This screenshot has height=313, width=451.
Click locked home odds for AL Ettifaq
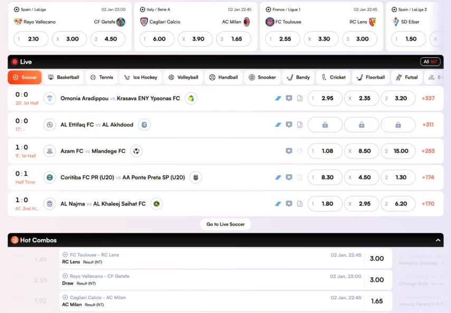[x=325, y=125]
